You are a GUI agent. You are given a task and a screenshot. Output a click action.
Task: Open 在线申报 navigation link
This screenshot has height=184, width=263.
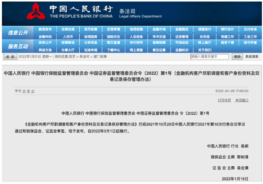(x=91, y=50)
